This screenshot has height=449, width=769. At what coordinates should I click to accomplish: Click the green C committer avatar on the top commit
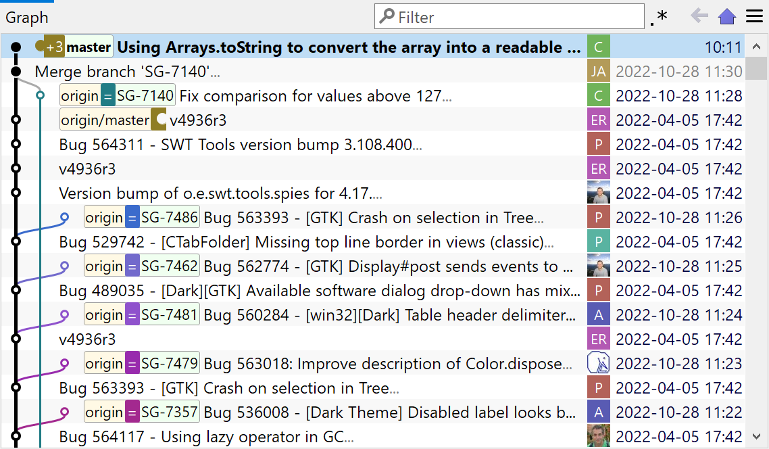point(598,47)
